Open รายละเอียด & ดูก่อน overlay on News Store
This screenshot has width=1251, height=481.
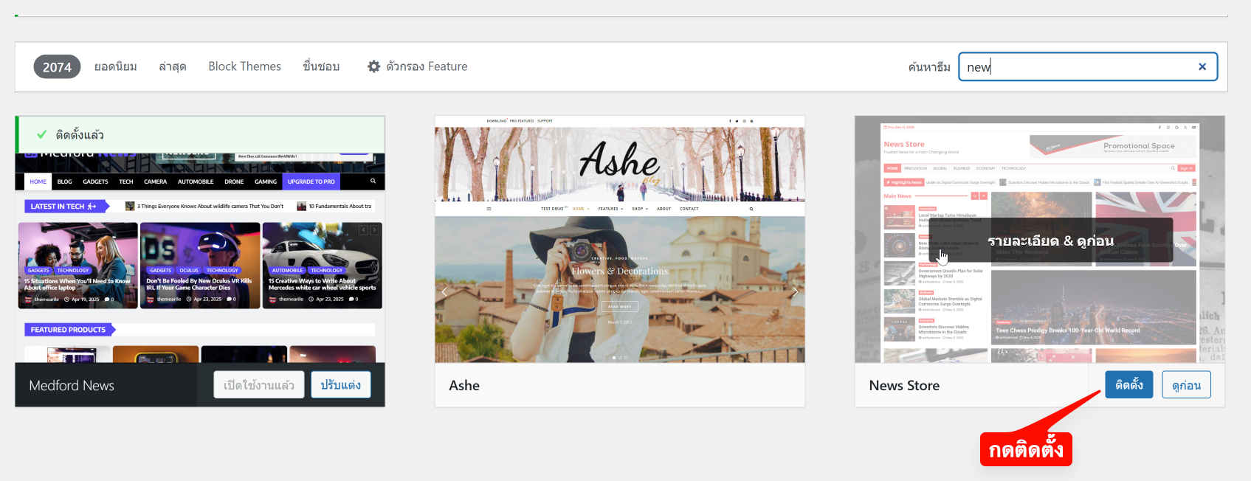pos(1050,240)
